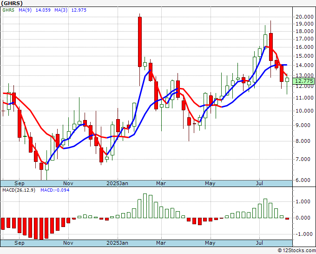Click Jul on the price chart time axis
Image resolution: width=316 pixels, height=254 pixels.
259,183
